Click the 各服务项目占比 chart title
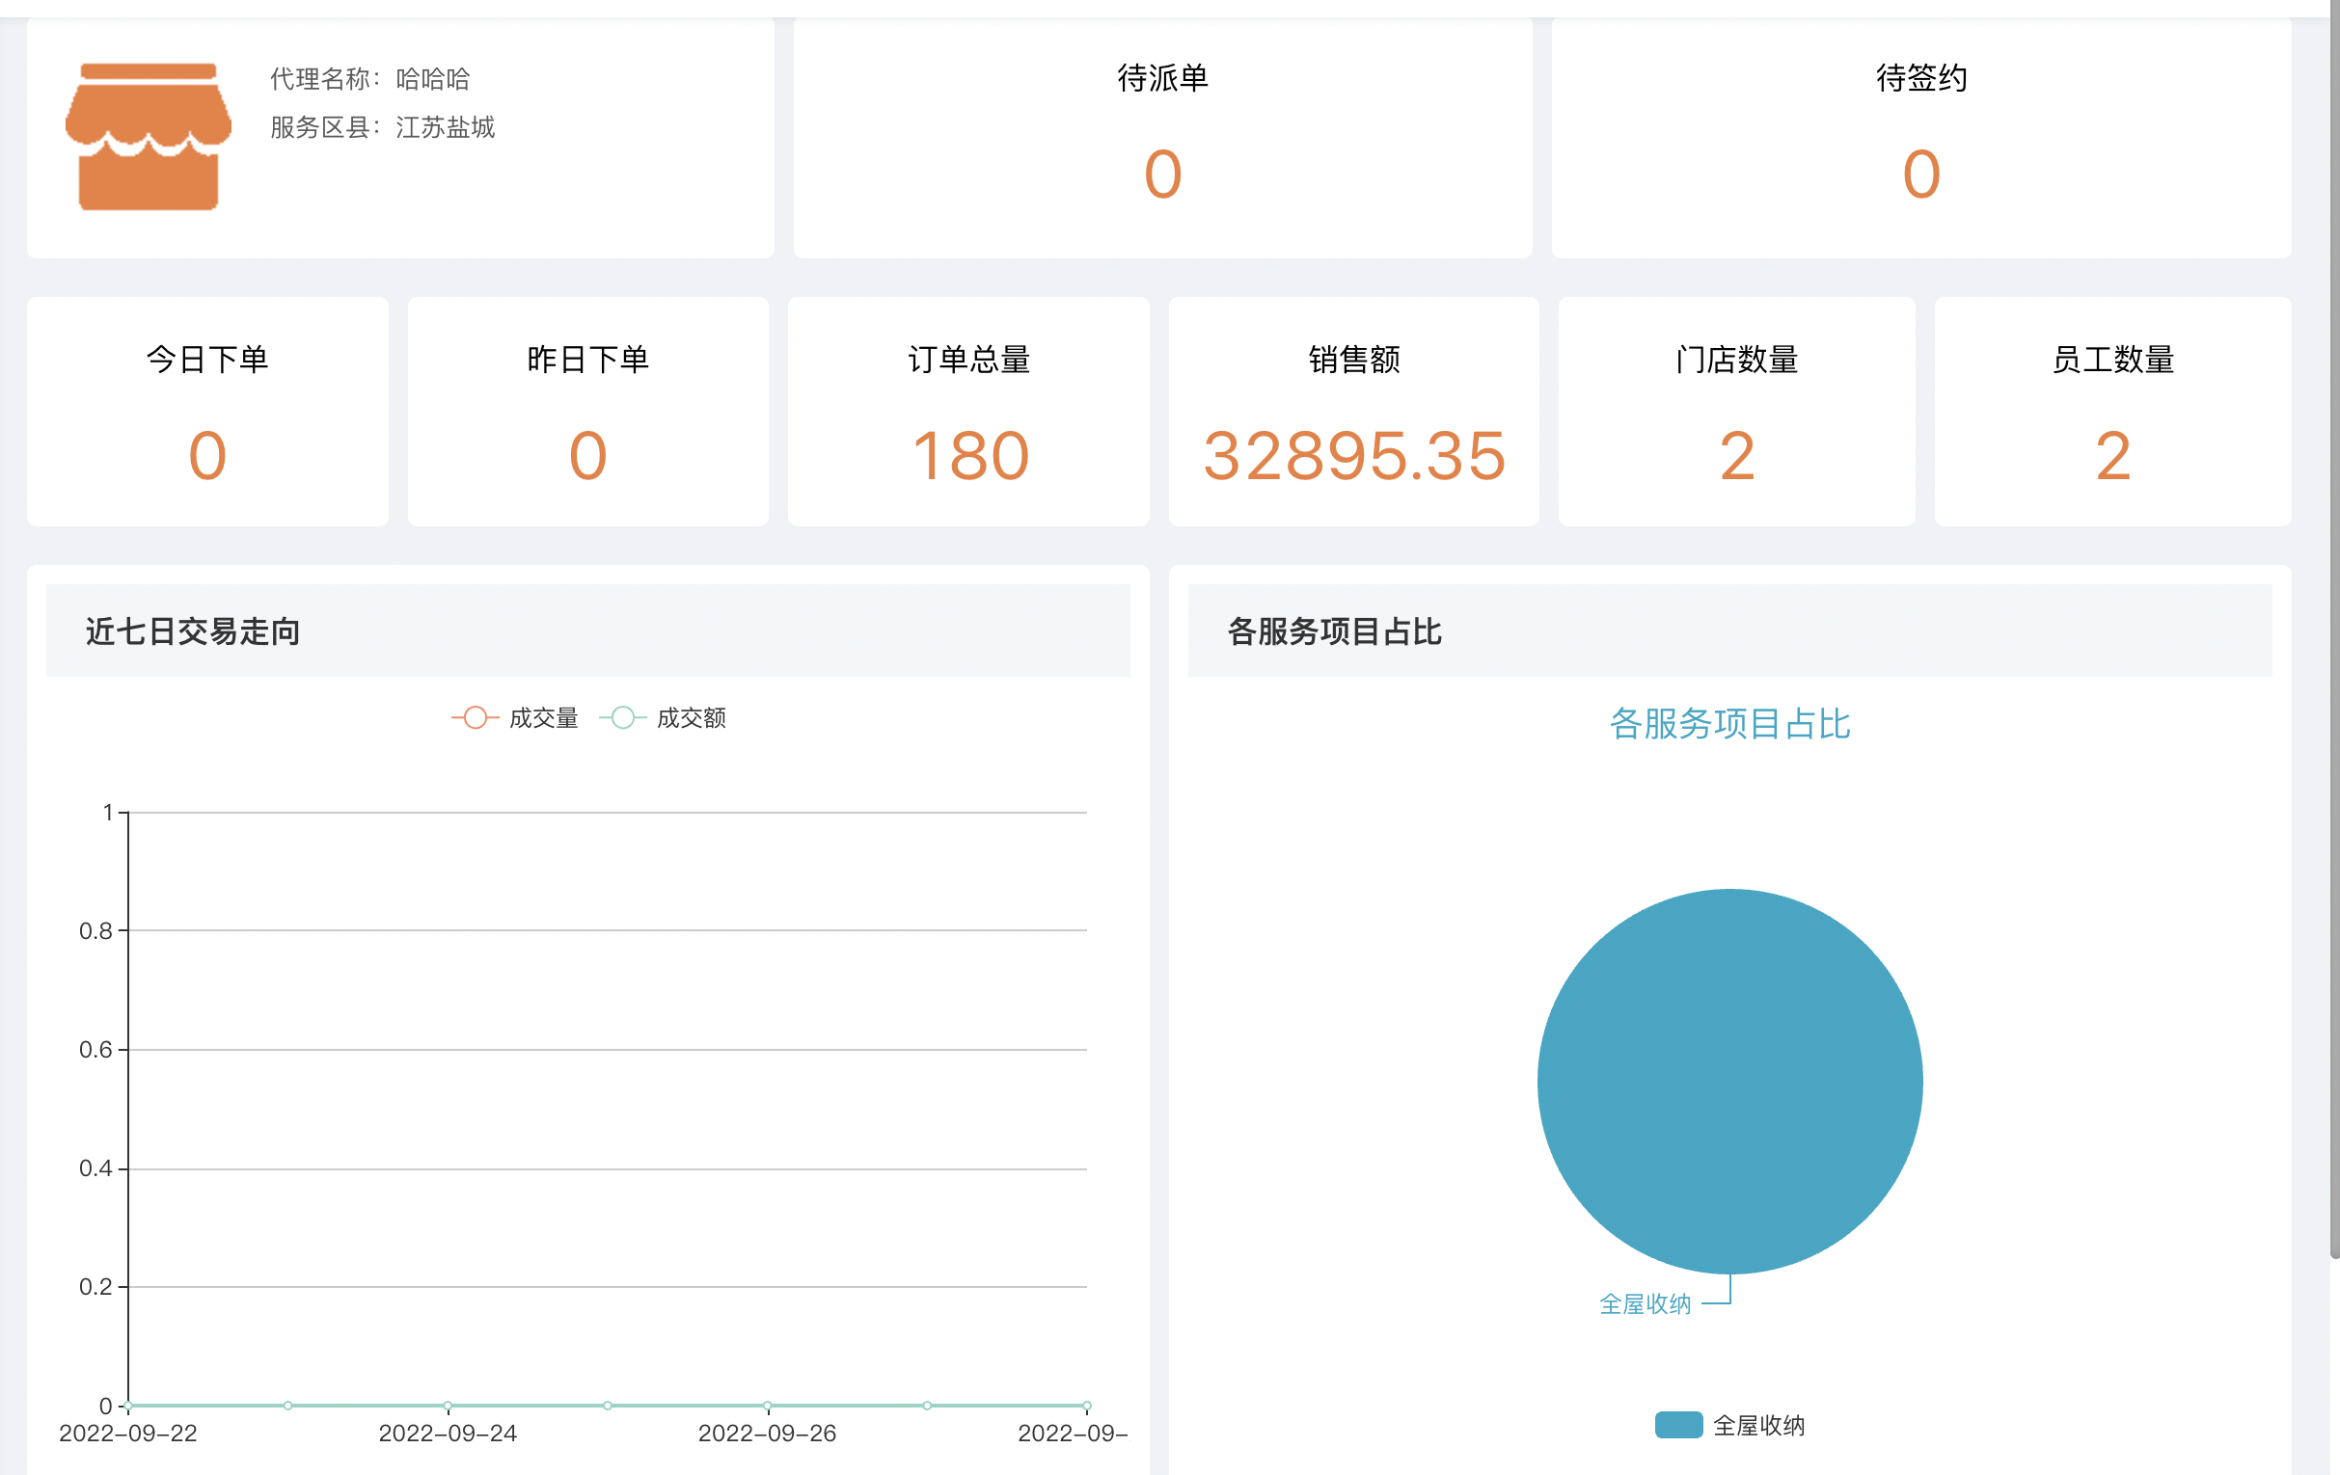 (x=1728, y=723)
